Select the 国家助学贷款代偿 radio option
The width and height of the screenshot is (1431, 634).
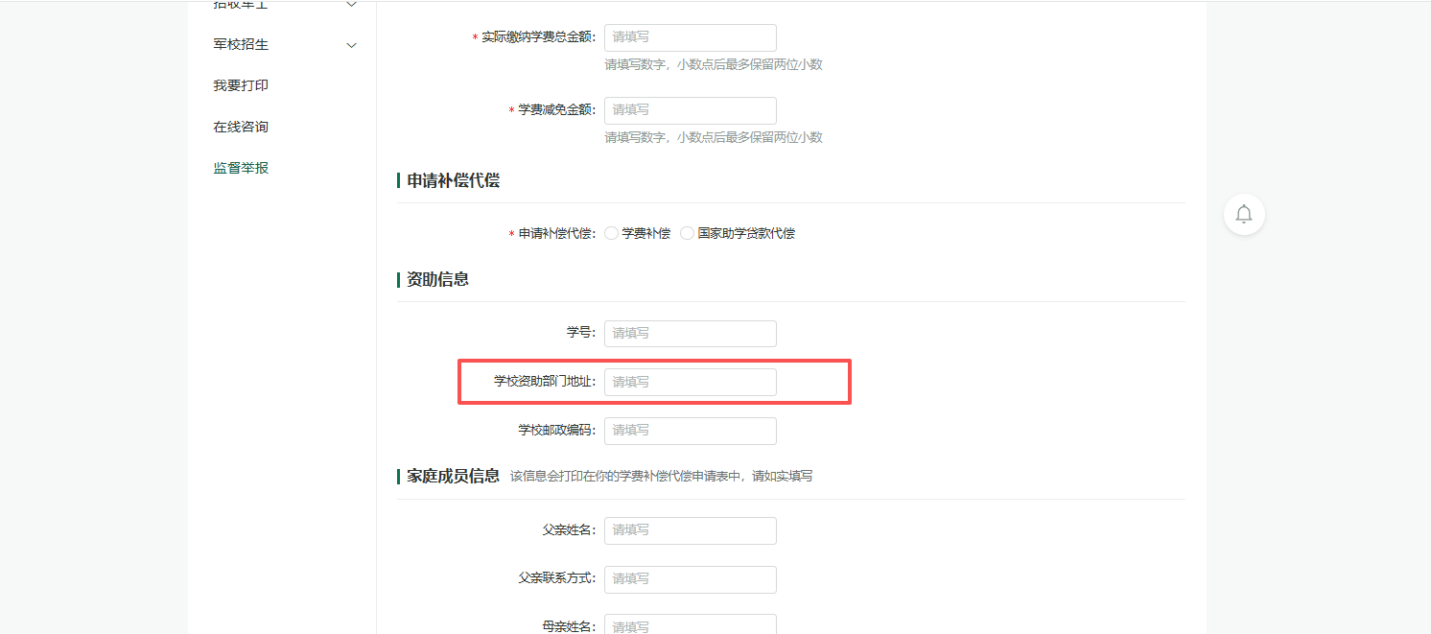coord(687,233)
